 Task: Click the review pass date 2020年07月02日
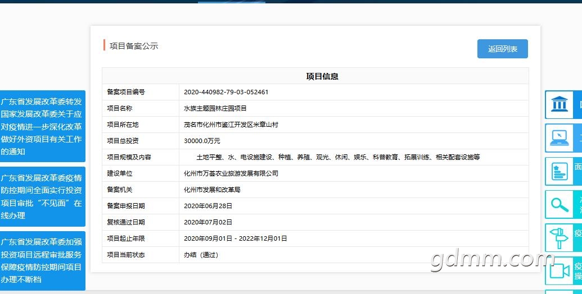tap(207, 222)
